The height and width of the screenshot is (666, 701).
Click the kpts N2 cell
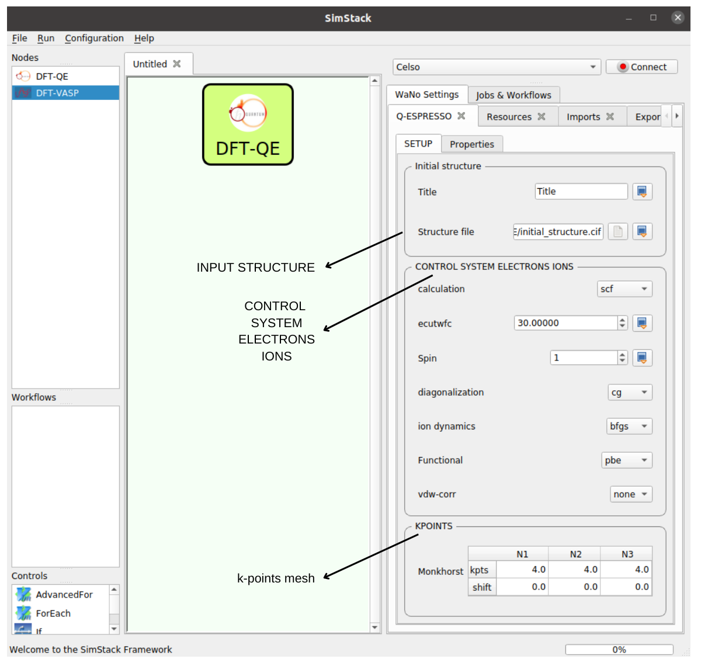pyautogui.click(x=574, y=569)
